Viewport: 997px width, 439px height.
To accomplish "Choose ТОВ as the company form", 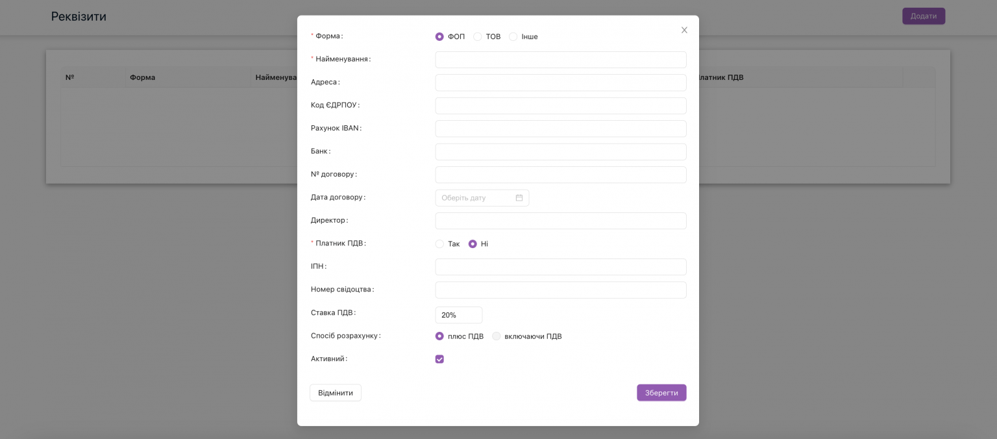I will point(477,36).
